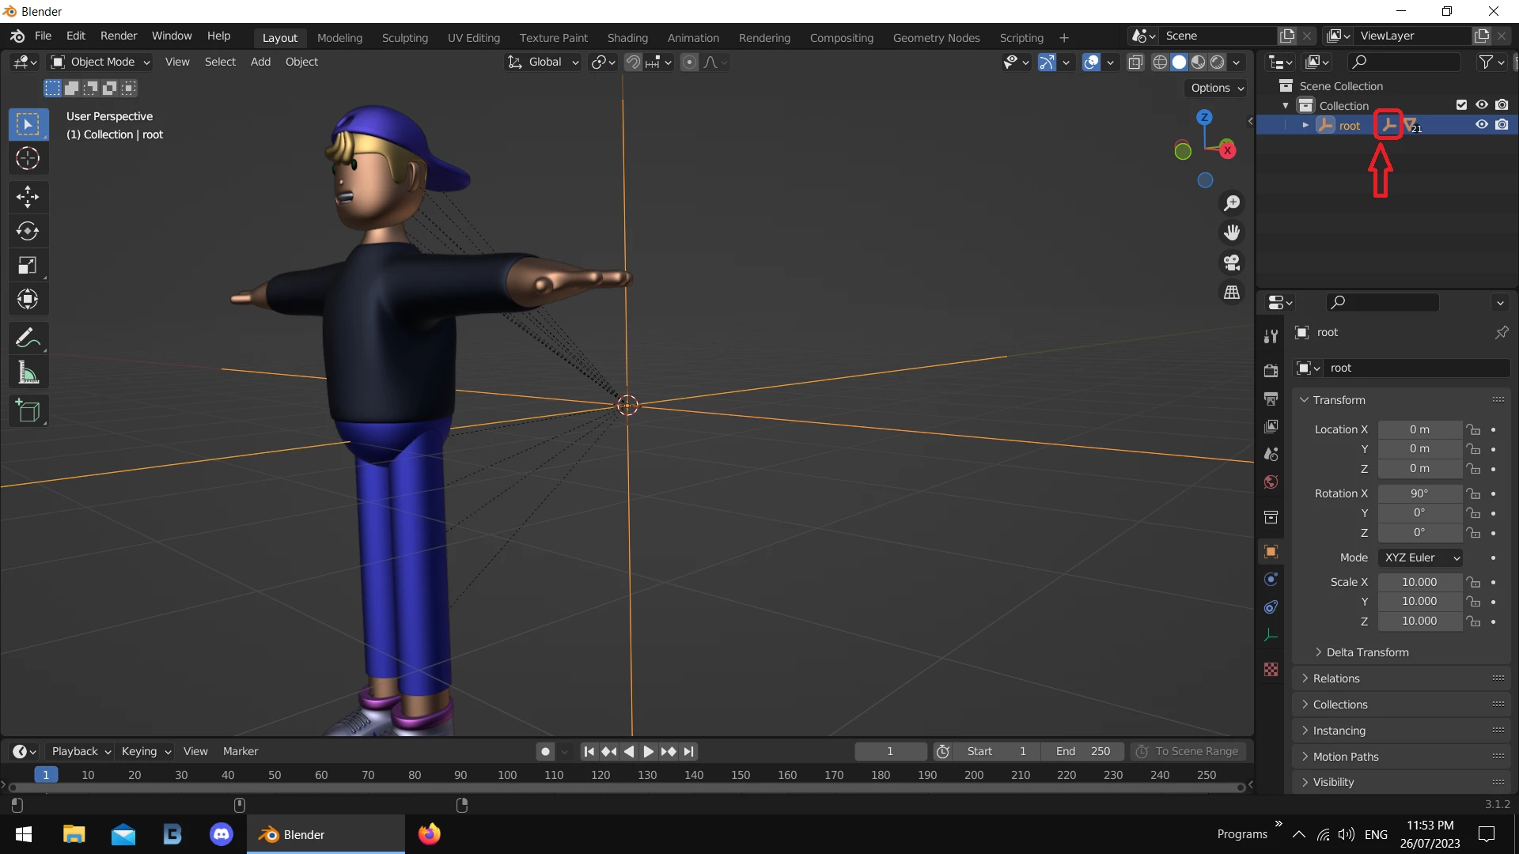Click the Scale X value field
The height and width of the screenshot is (854, 1519).
click(1419, 582)
